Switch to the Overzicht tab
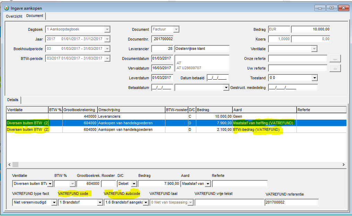 (x=14, y=16)
